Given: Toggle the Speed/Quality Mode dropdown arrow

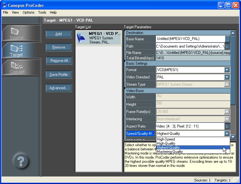Looking at the screenshot, I should tap(227, 134).
